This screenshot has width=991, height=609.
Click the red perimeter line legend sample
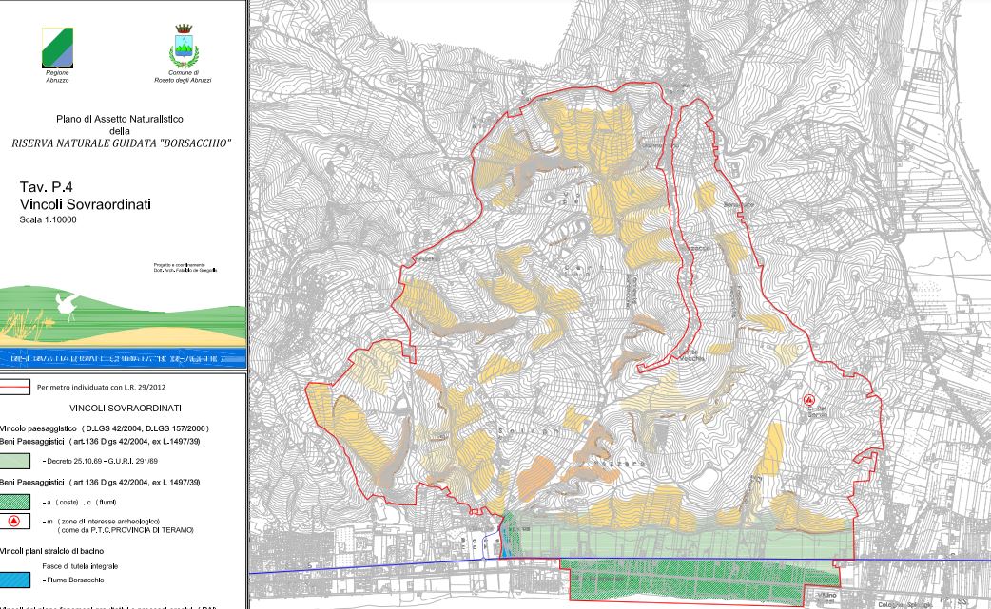(x=17, y=387)
